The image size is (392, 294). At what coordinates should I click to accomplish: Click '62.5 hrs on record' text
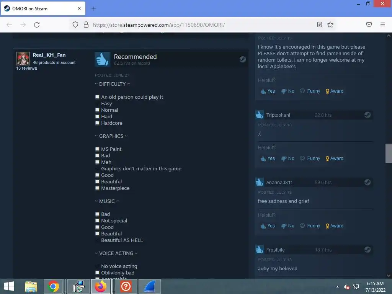point(132,63)
